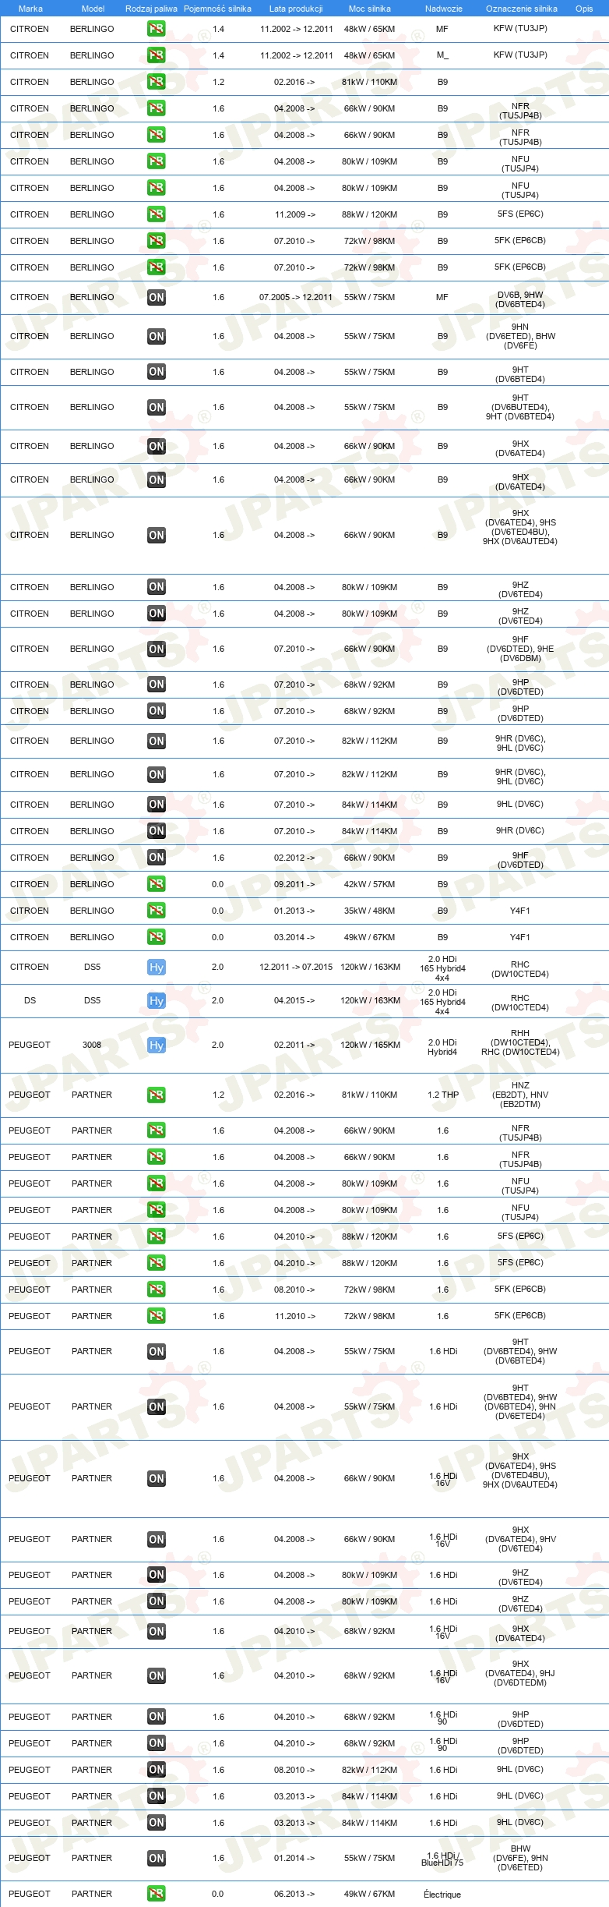Screen dimensions: 609x1907
Task: Click the RHH (DW10CTED4), RHC engine code cell
Action: 520,1042
